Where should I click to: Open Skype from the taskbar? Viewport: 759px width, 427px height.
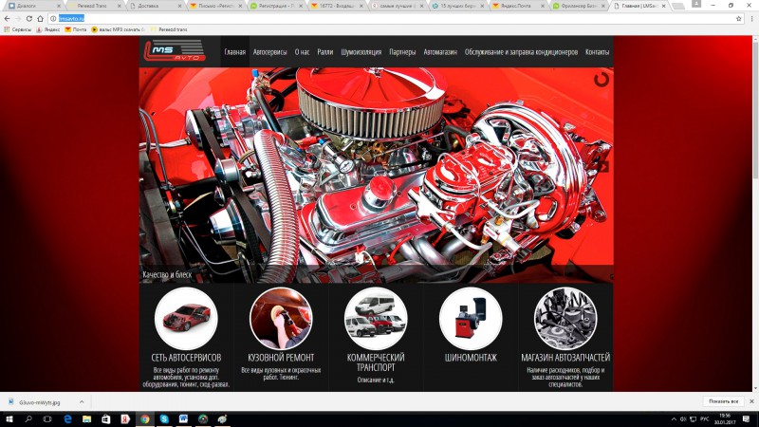pos(164,419)
